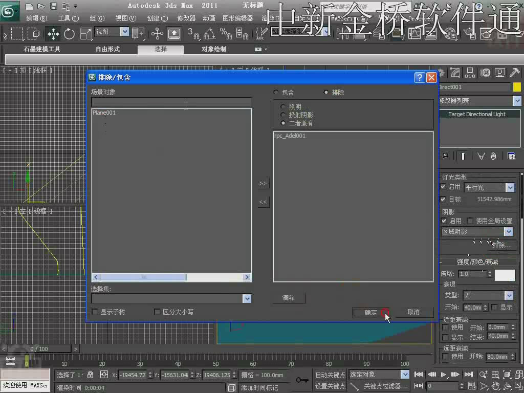Viewport: 524px width, 393px height.
Task: Click the Configure Modifier Sets icon
Action: click(511, 156)
